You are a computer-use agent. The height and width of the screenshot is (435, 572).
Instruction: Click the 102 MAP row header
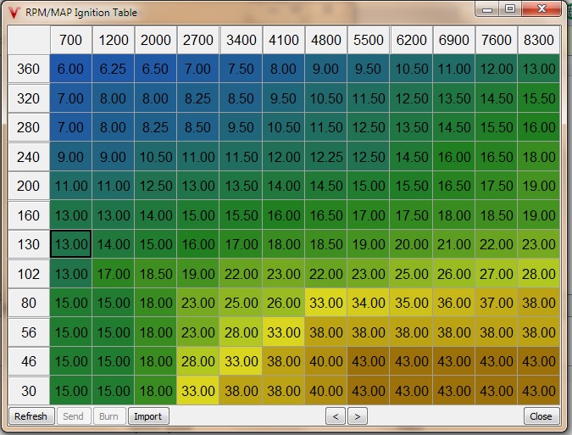(28, 274)
